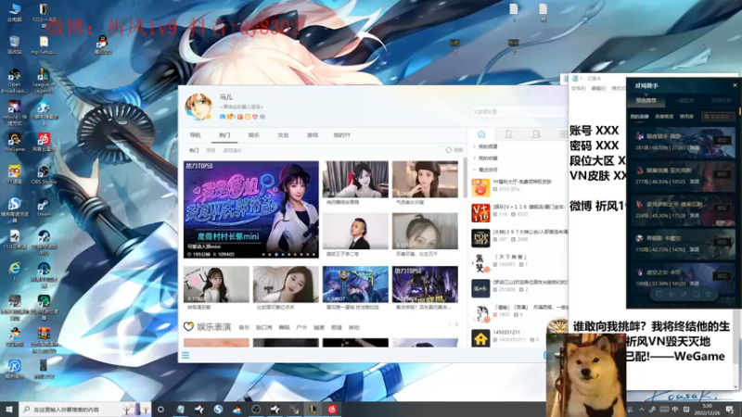Screen dimensions: 742x417
Task: Switch to 交友 tab in YY
Action: click(283, 134)
